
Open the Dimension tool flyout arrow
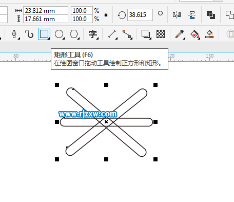[x=116, y=39]
